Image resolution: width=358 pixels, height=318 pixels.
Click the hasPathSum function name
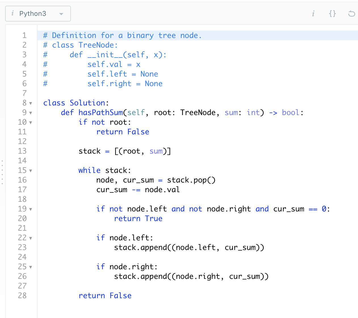click(x=101, y=113)
